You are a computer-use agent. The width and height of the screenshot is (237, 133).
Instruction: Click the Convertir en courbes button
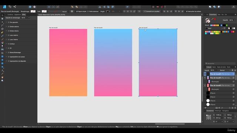pyautogui.click(x=151, y=11)
